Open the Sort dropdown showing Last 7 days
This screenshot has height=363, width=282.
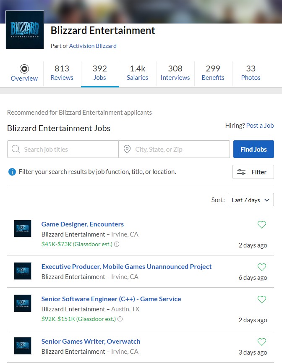(251, 200)
